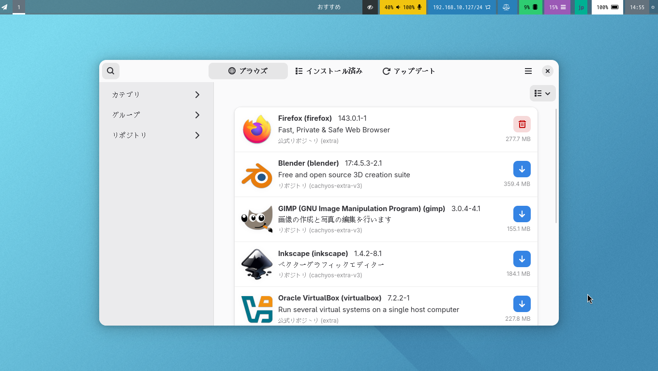Install Blender with its blue download button
This screenshot has height=371, width=658.
coord(522,169)
